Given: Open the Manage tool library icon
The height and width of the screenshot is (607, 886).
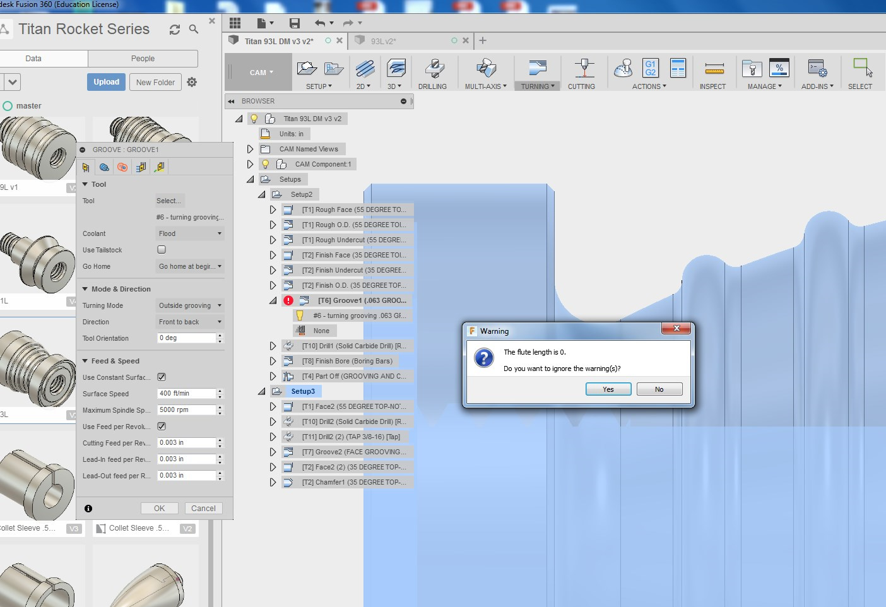Looking at the screenshot, I should (x=752, y=68).
